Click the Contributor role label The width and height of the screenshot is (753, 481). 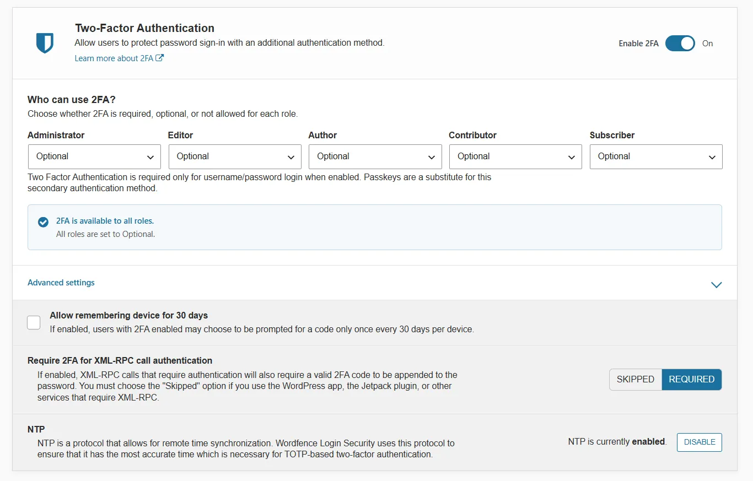click(x=472, y=135)
